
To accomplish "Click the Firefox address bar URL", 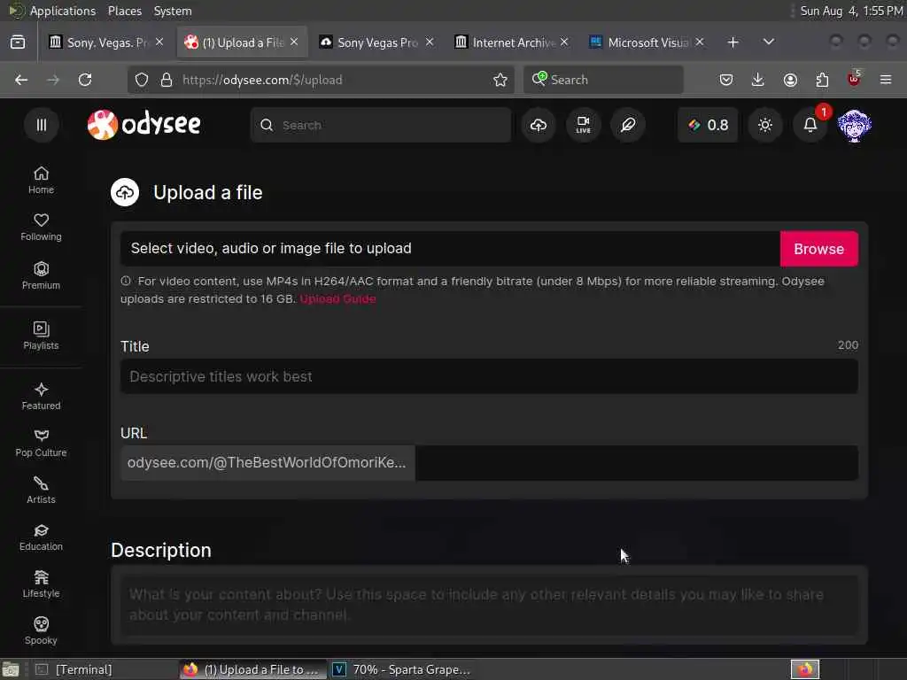I will [x=262, y=80].
